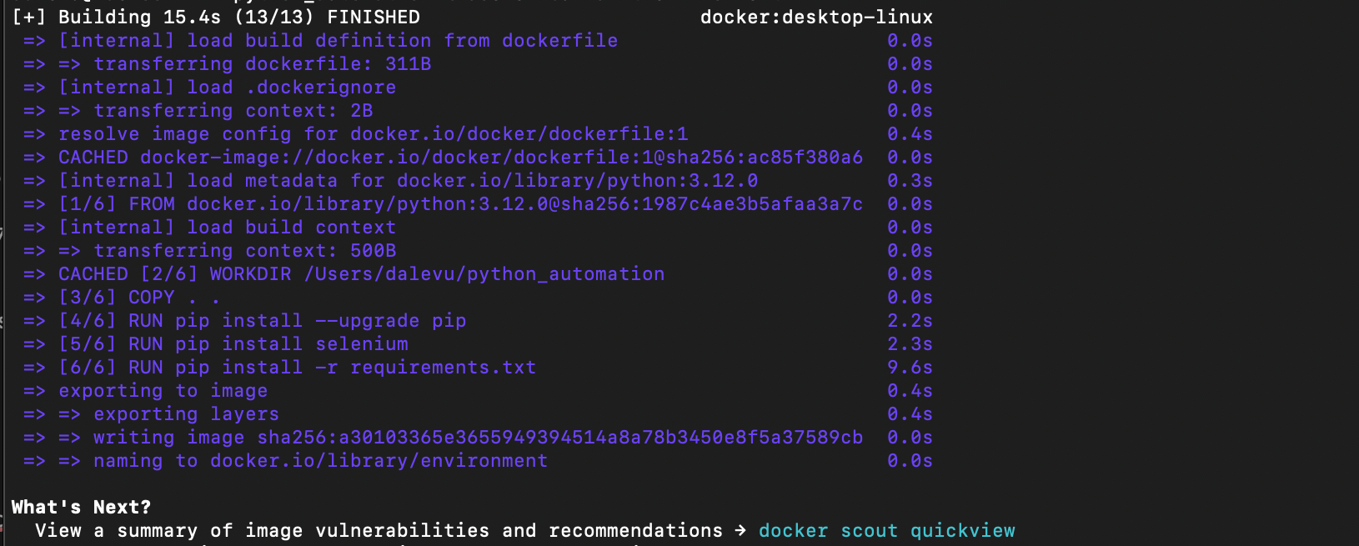Image resolution: width=1359 pixels, height=546 pixels.
Task: Click the pip install -r requirements.txt step
Action: click(297, 368)
